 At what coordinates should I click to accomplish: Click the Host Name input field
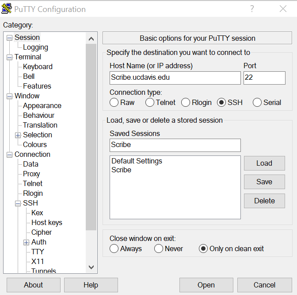[x=175, y=78]
